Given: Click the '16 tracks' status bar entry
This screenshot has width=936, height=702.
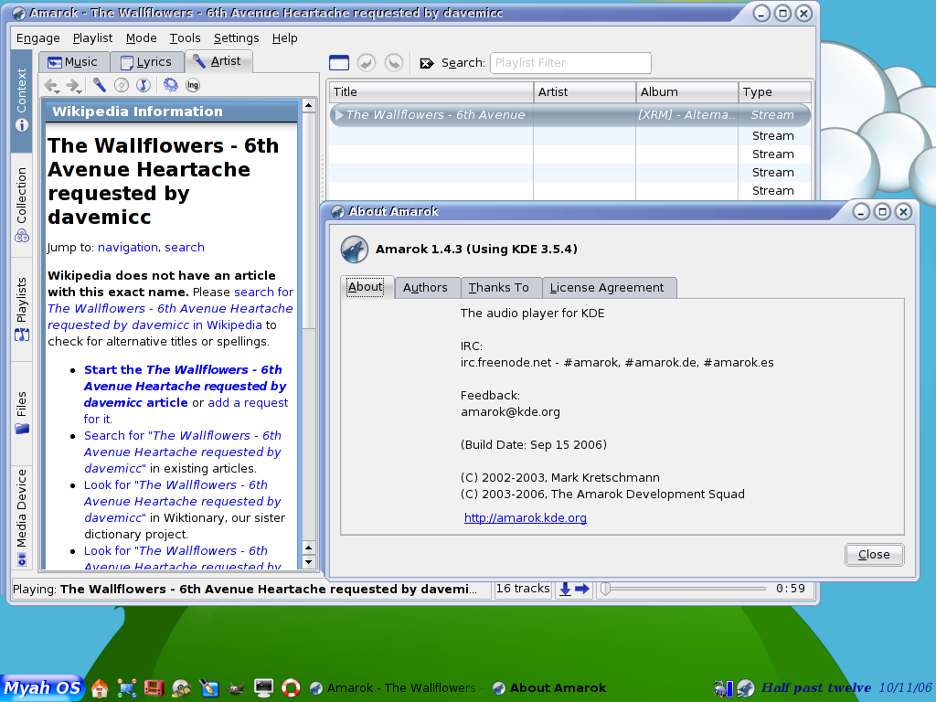Looking at the screenshot, I should coord(523,589).
